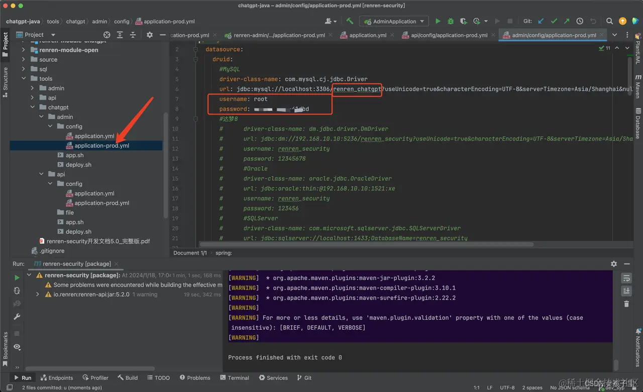Viewport: 643px width, 392px height.
Task: Open Project panel settings gear
Action: coord(149,35)
